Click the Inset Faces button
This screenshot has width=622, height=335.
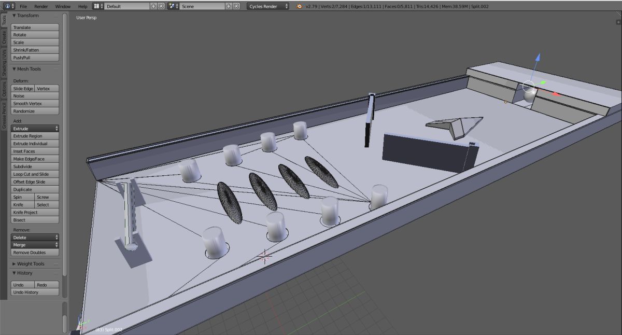tap(35, 151)
